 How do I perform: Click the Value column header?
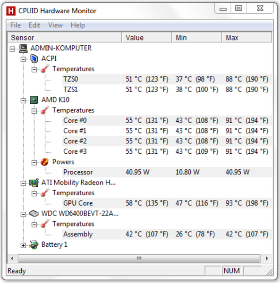pyautogui.click(x=147, y=38)
